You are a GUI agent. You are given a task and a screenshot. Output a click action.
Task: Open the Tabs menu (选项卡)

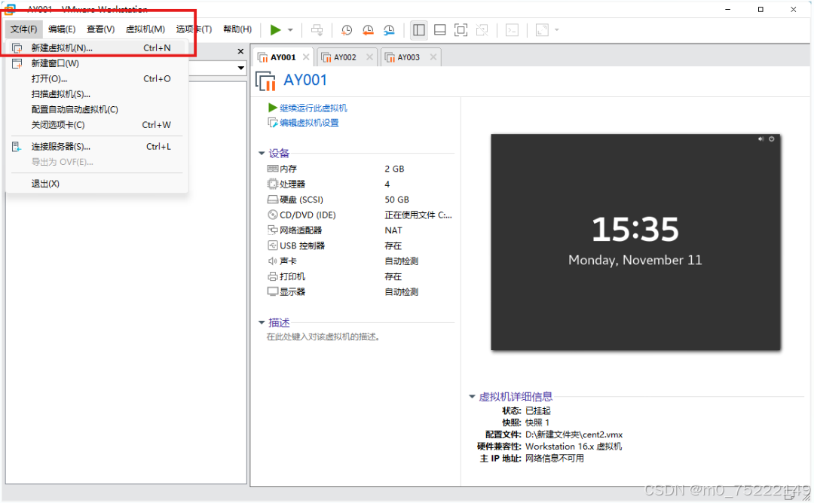194,29
